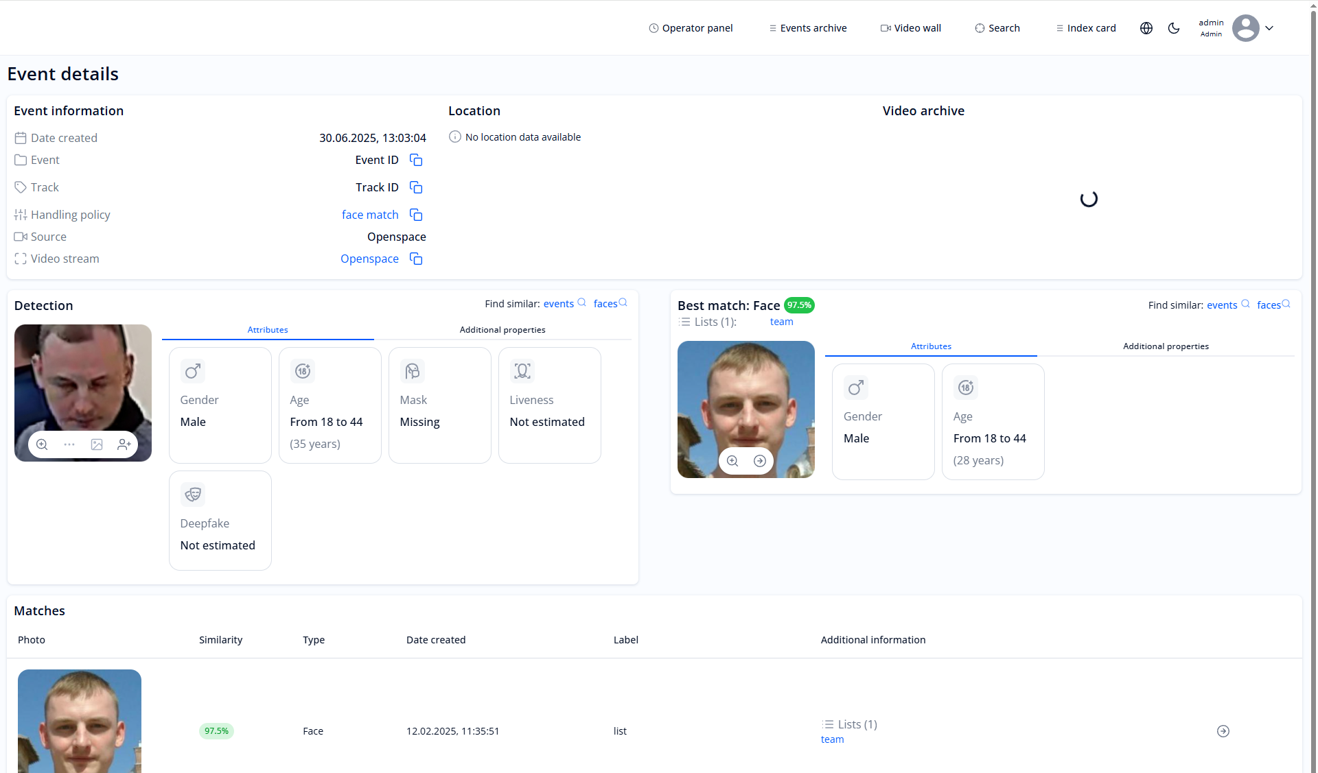Screen dimensions: 1318x773
Task: Copy the Track ID
Action: (x=416, y=187)
